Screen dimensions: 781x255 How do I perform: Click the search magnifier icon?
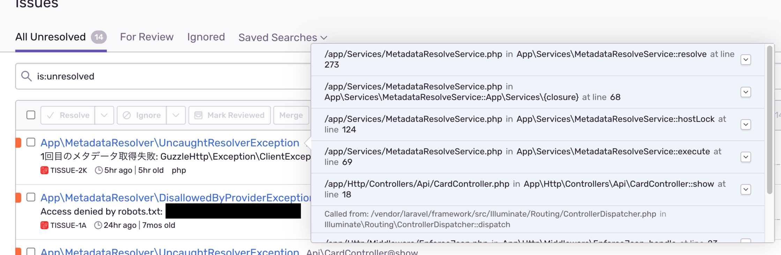click(x=27, y=76)
